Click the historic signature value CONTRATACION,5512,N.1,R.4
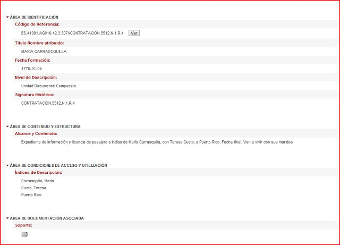340x245 pixels. [x=48, y=103]
